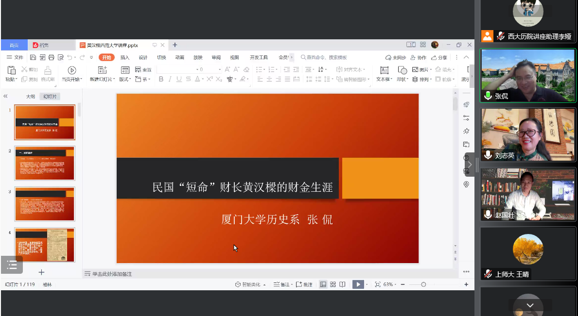
Task: Collapse the slide thumbnail panel with double chevron
Action: coord(6,96)
